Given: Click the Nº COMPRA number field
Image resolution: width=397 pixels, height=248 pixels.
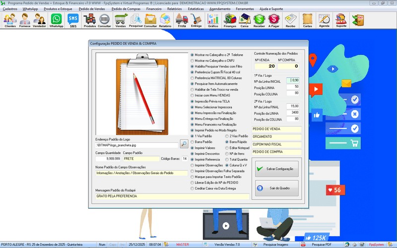Looking at the screenshot, I should pos(288,66).
